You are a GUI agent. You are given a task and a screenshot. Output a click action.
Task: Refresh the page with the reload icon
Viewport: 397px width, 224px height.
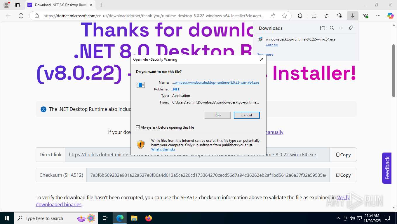(21, 16)
